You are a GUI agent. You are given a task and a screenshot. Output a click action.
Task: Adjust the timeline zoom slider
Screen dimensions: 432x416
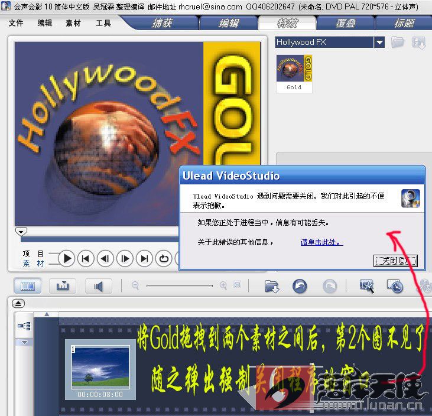pyautogui.click(x=180, y=286)
